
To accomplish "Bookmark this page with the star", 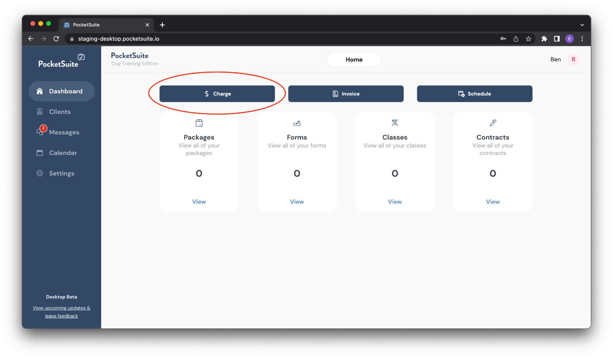I will (x=528, y=39).
